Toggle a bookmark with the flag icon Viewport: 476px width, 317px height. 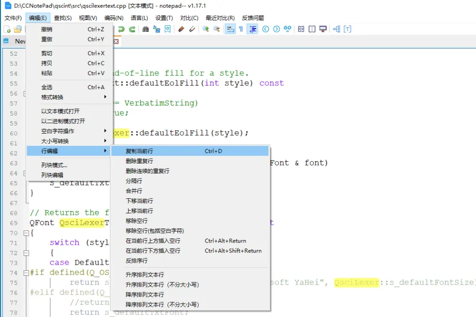(x=168, y=29)
